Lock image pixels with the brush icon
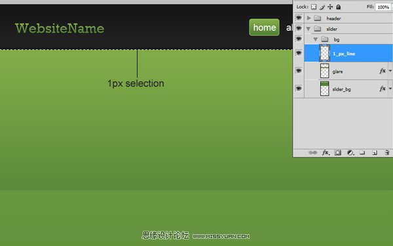393x246 pixels. pyautogui.click(x=322, y=7)
